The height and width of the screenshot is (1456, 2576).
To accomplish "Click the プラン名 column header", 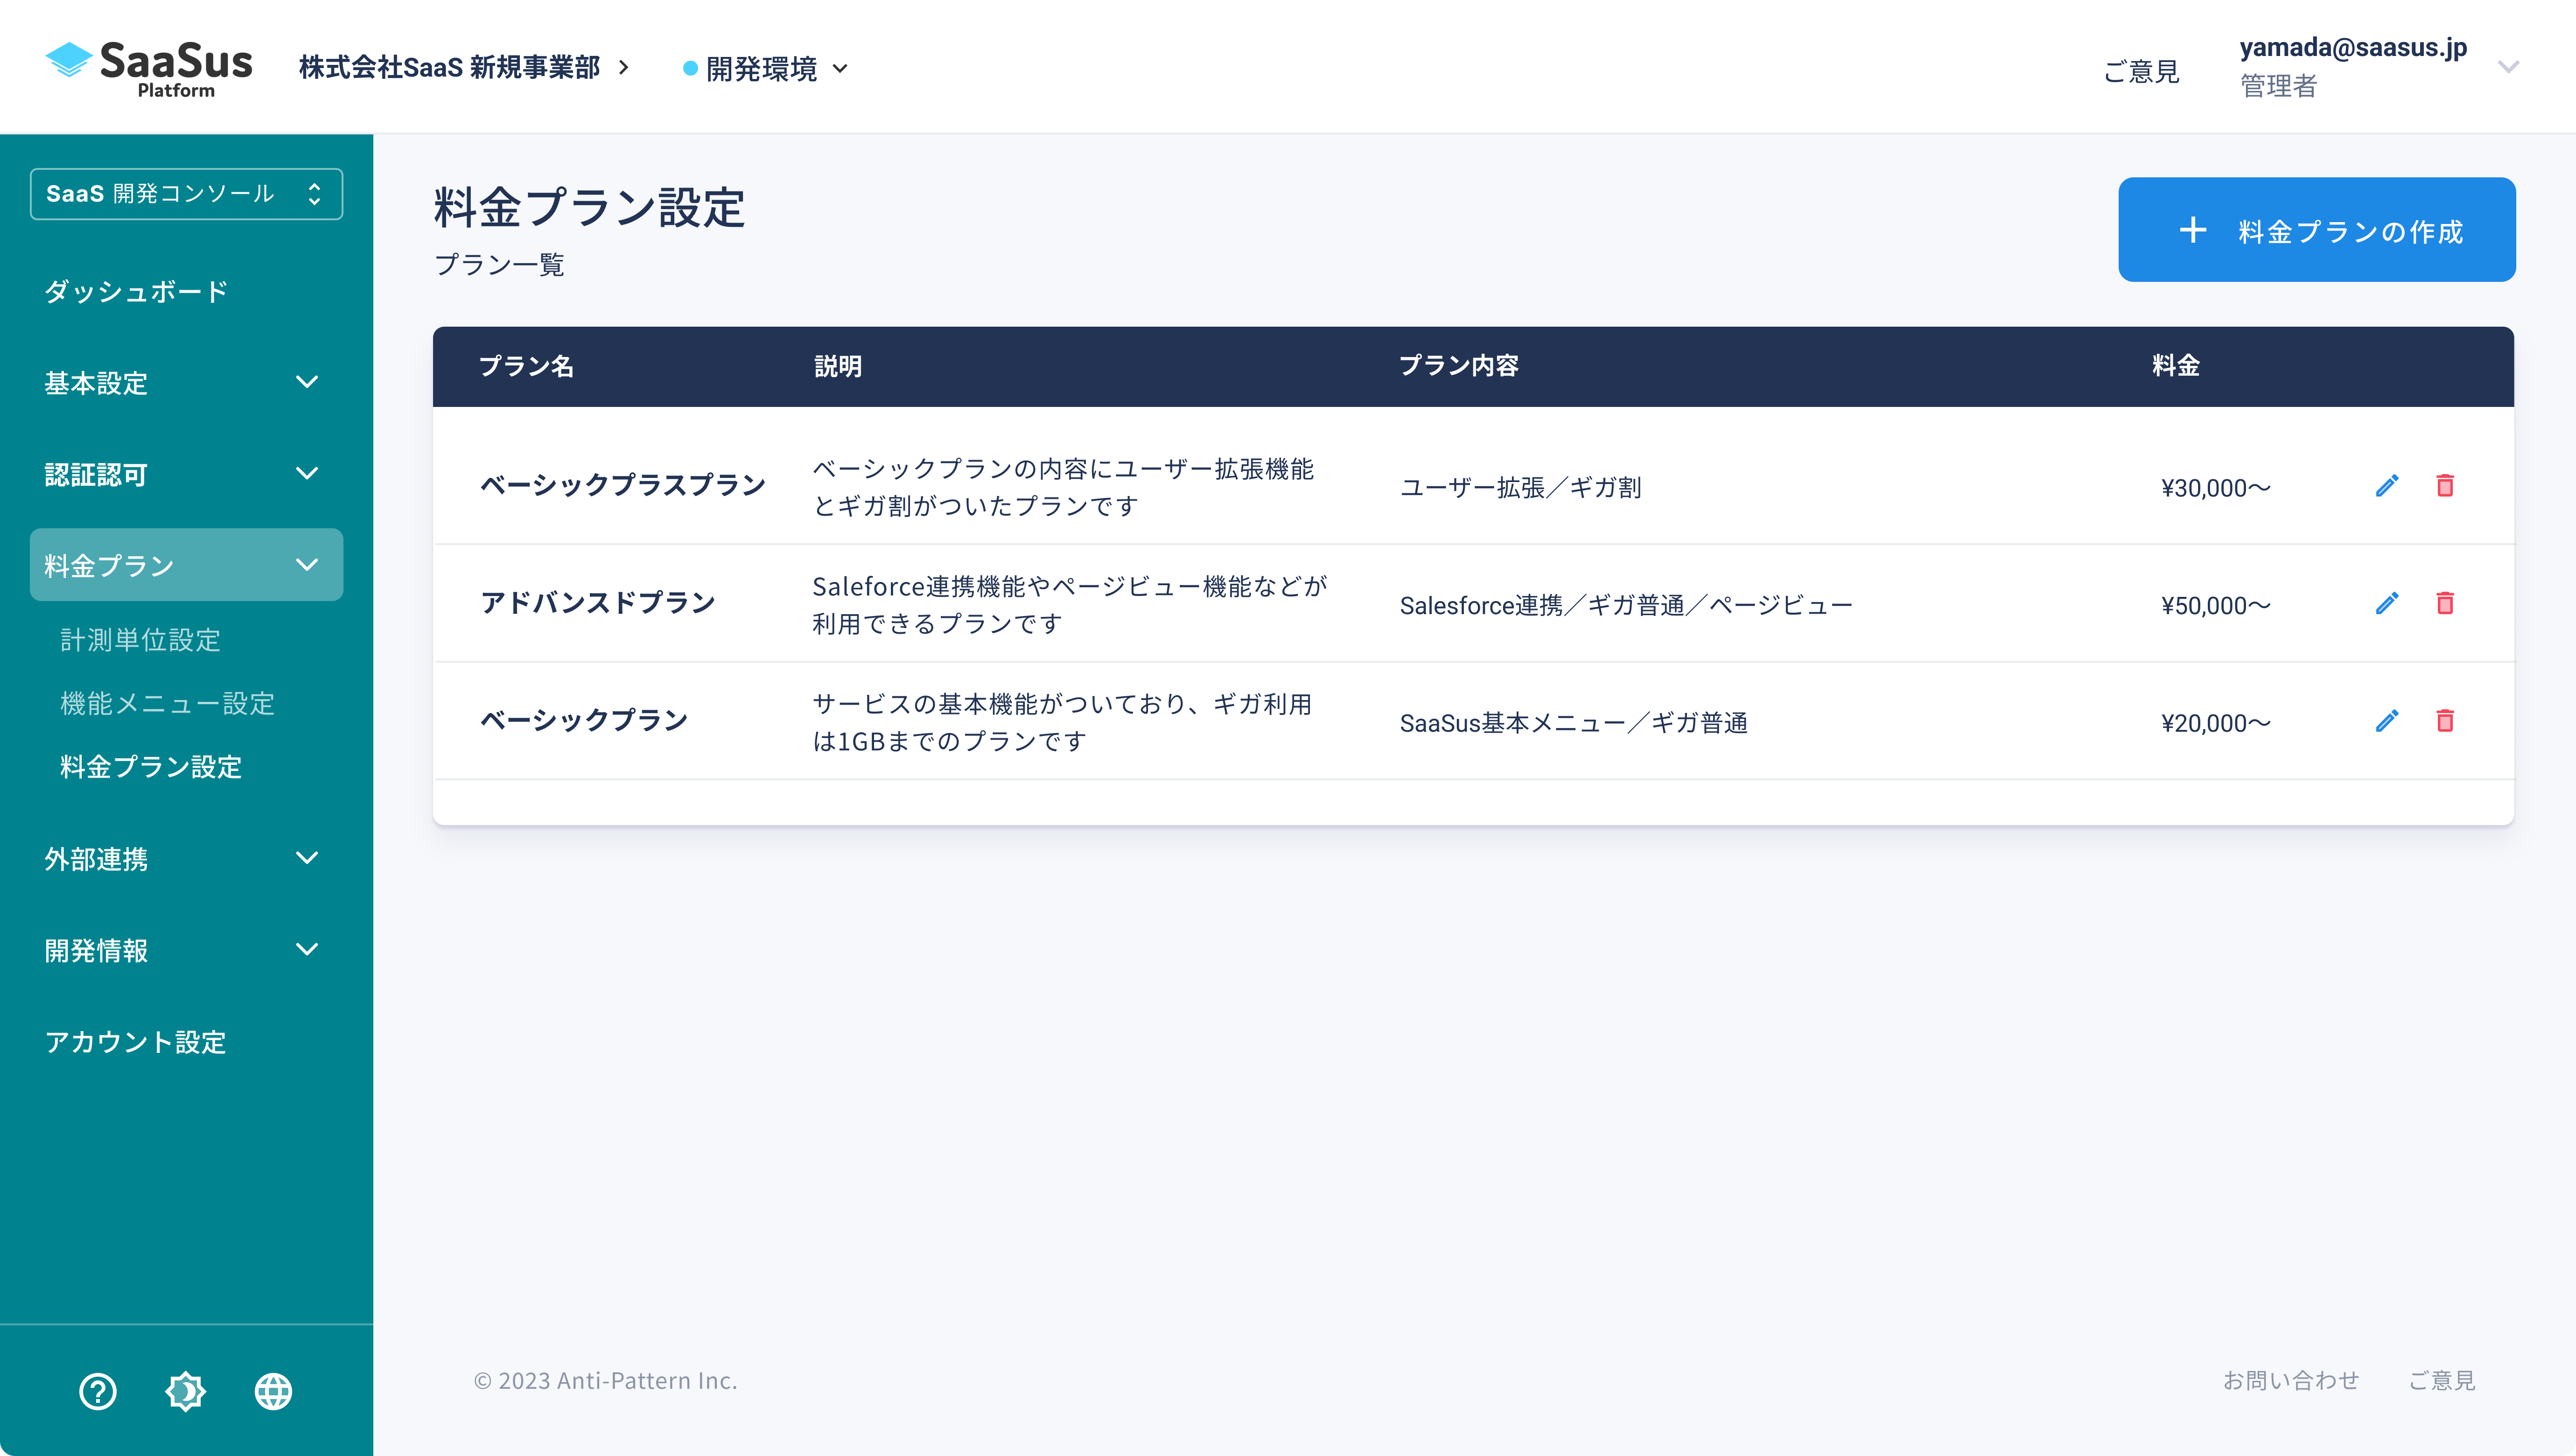I will point(527,366).
